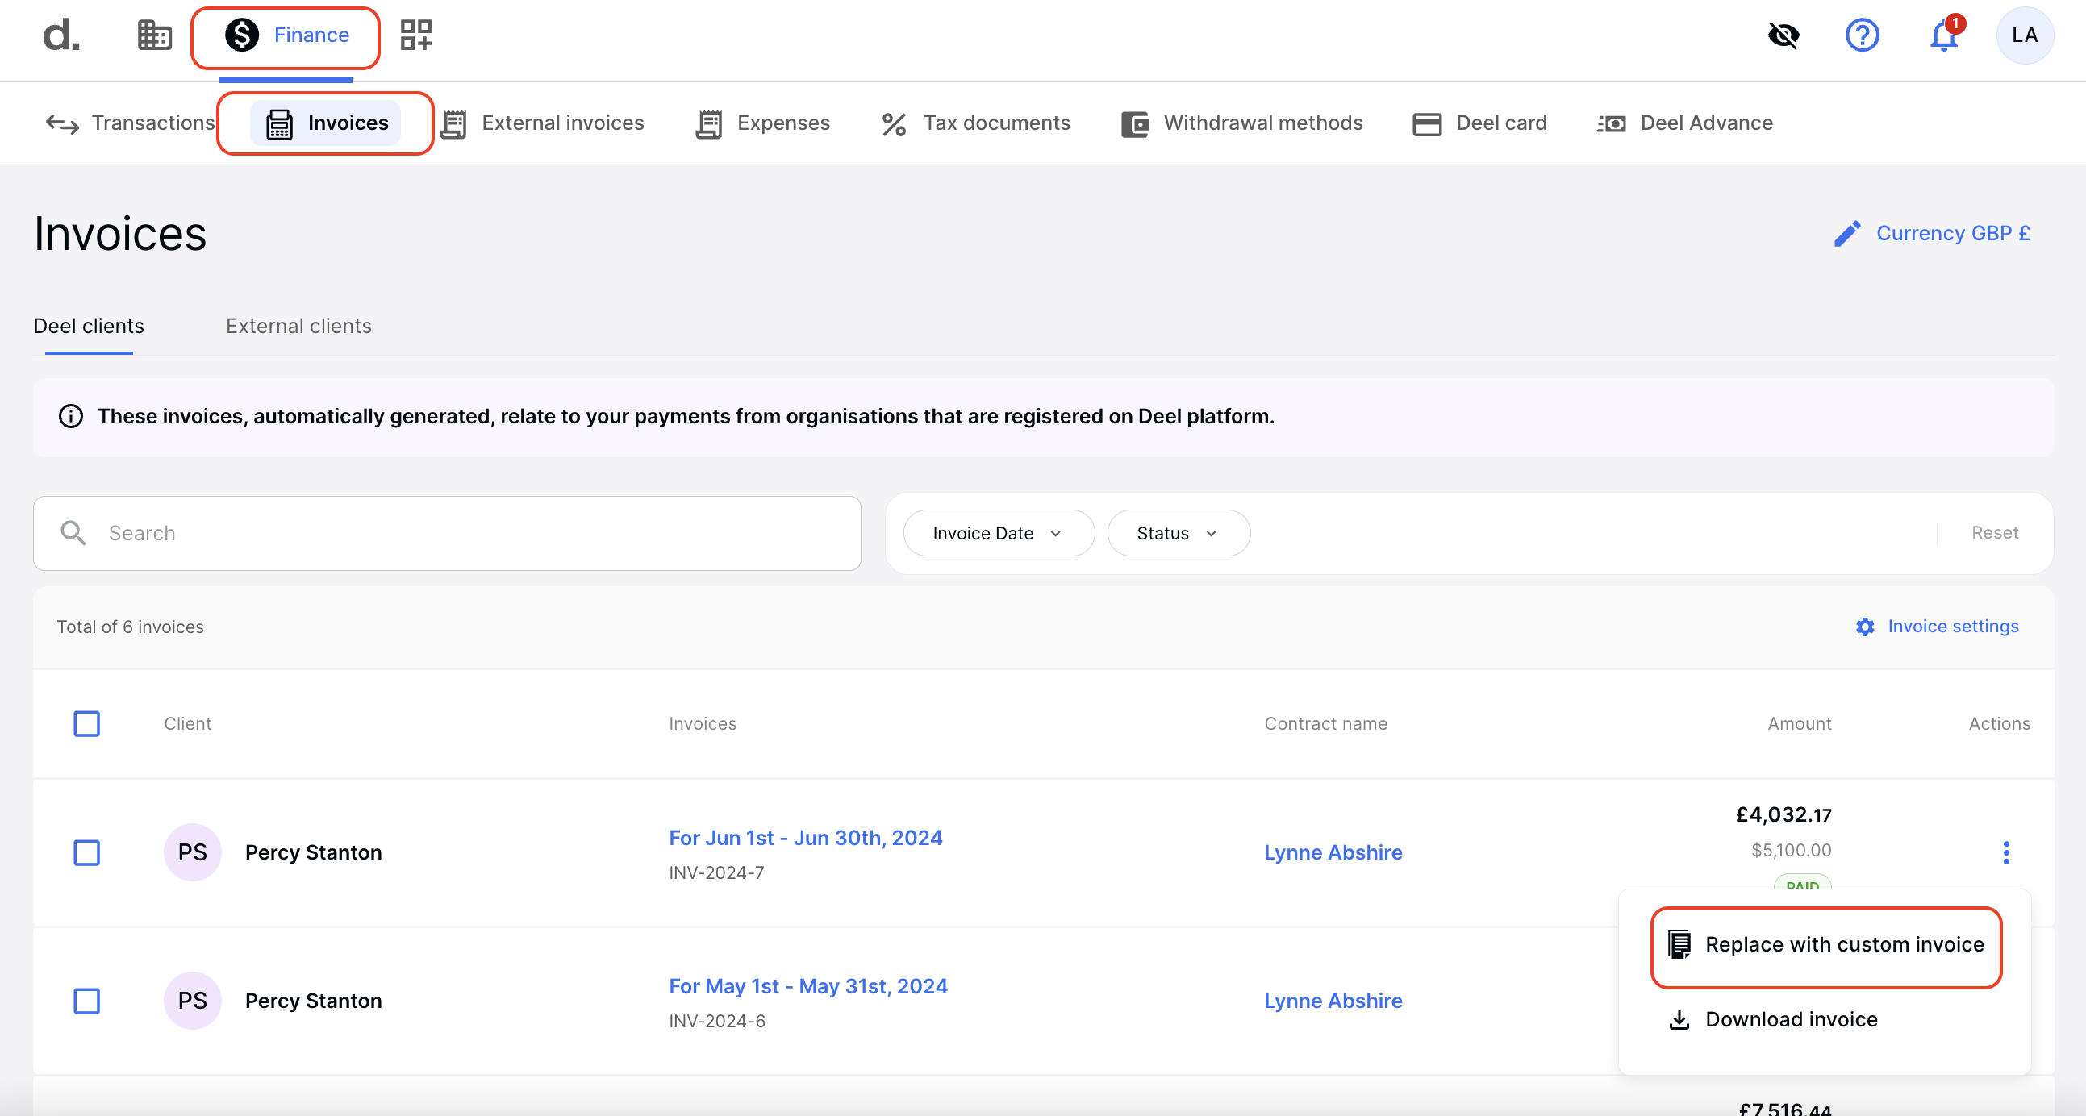Open the apps grid plus icon

click(x=416, y=35)
